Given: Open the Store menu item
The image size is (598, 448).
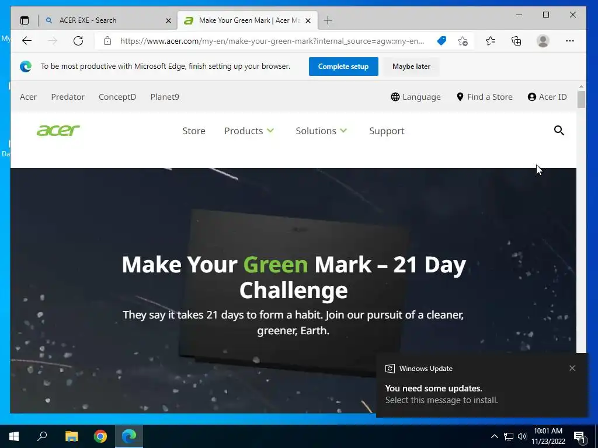Looking at the screenshot, I should pyautogui.click(x=194, y=131).
